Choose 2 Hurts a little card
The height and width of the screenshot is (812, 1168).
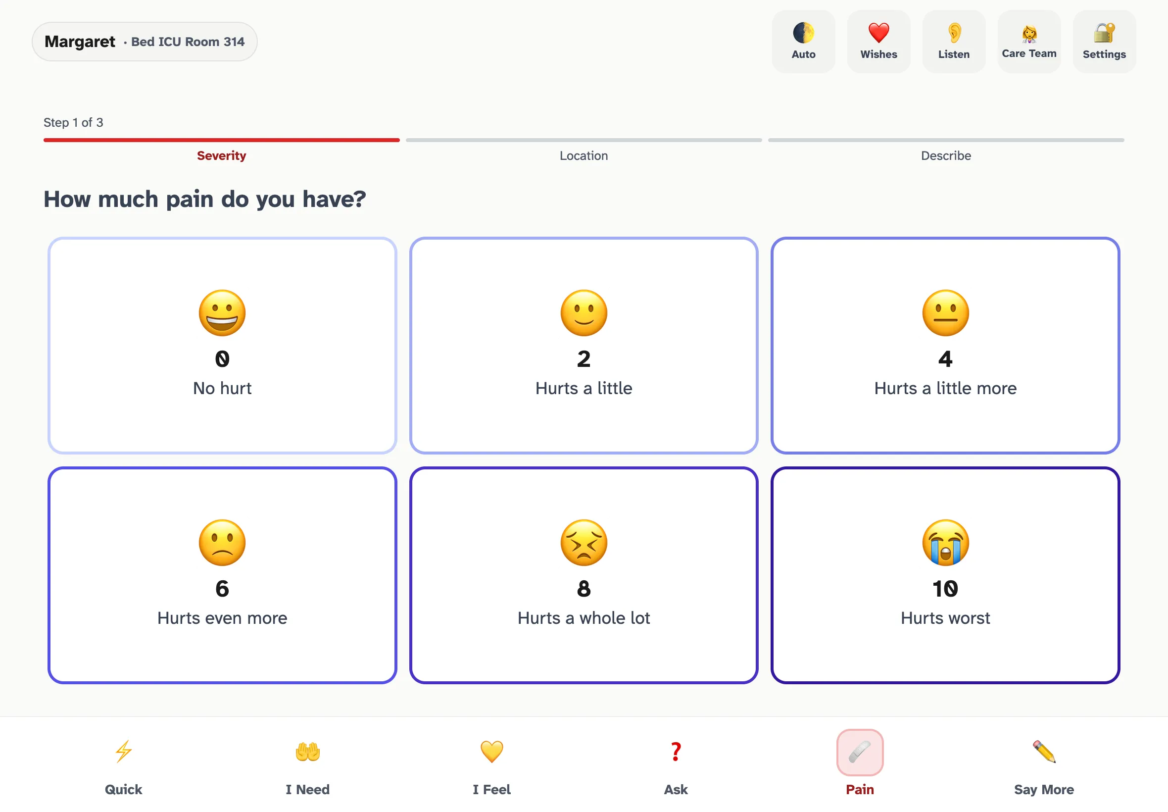584,346
